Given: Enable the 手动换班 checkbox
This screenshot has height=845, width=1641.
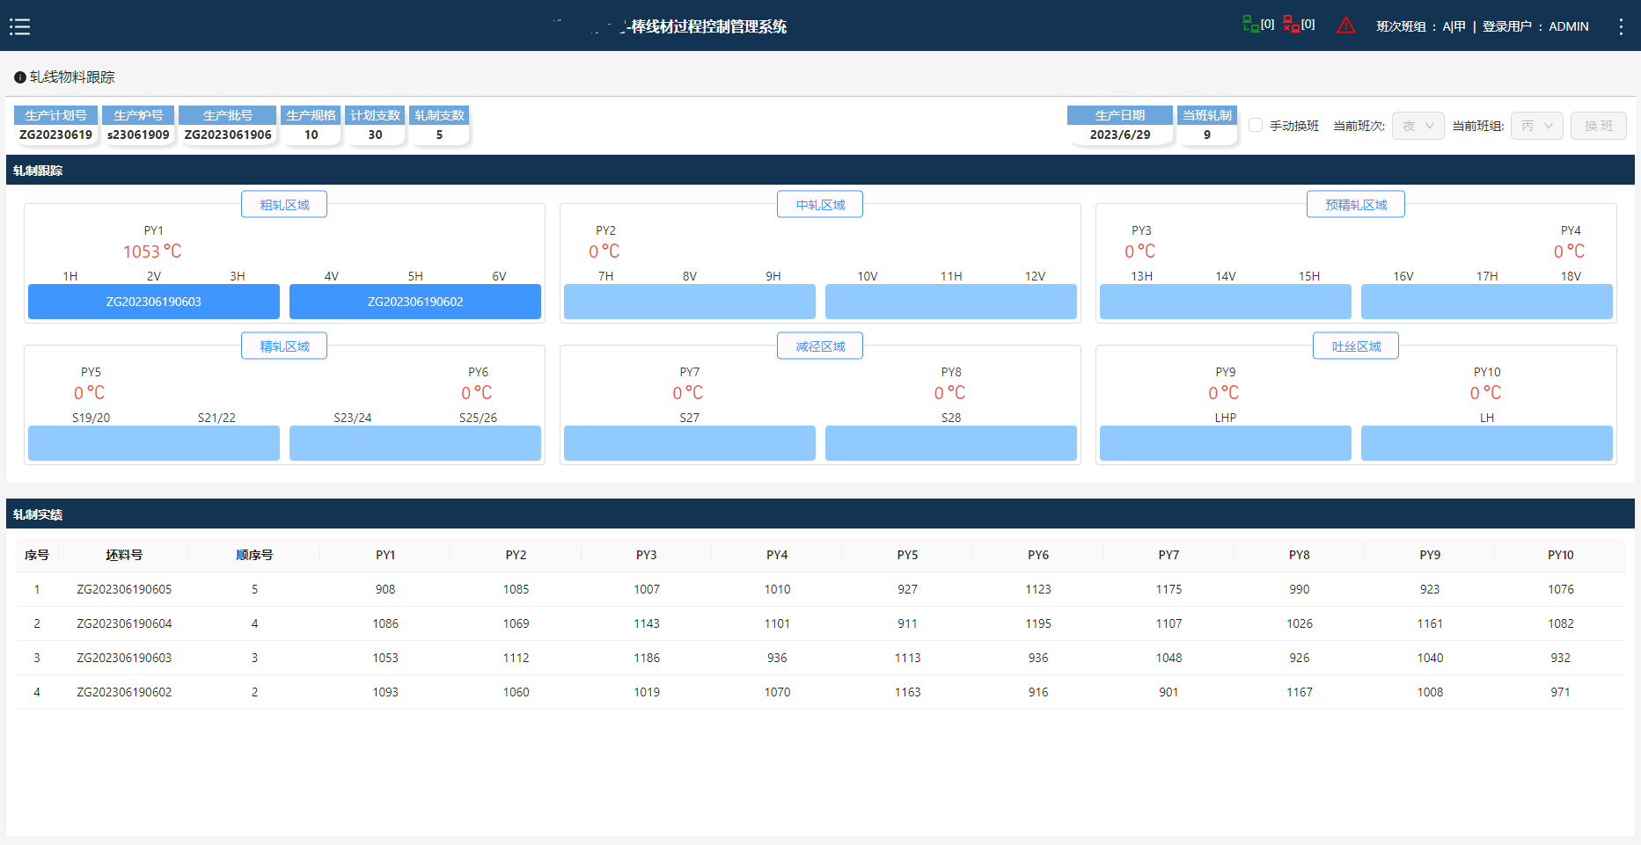Looking at the screenshot, I should (1256, 125).
